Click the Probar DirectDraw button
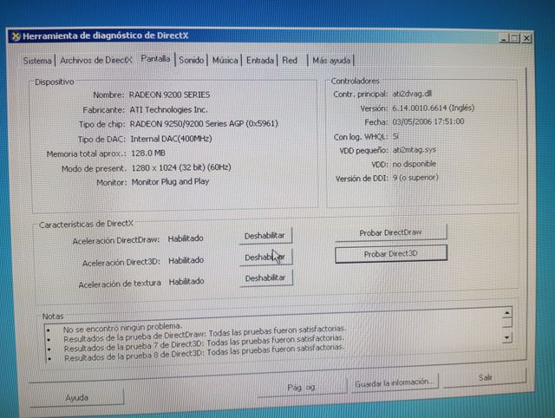 coord(391,232)
